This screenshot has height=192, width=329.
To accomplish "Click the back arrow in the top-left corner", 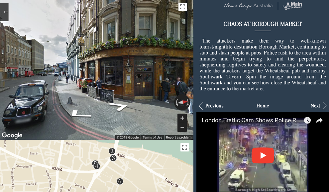I will click(x=4, y=12).
